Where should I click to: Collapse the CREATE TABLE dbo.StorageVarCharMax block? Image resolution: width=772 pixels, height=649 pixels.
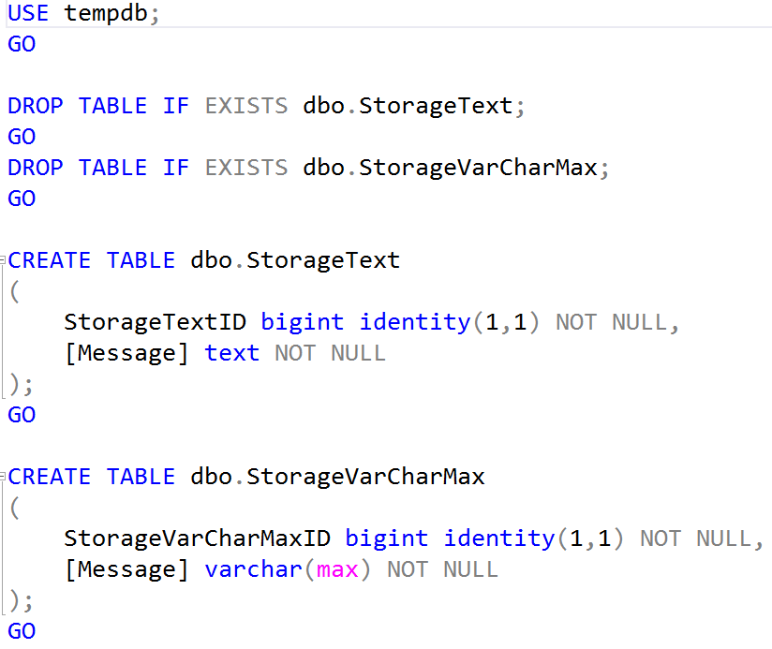[x=3, y=476]
